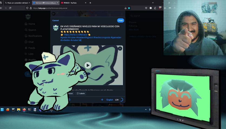Open File Explorer from the taskbar

pos(19,110)
